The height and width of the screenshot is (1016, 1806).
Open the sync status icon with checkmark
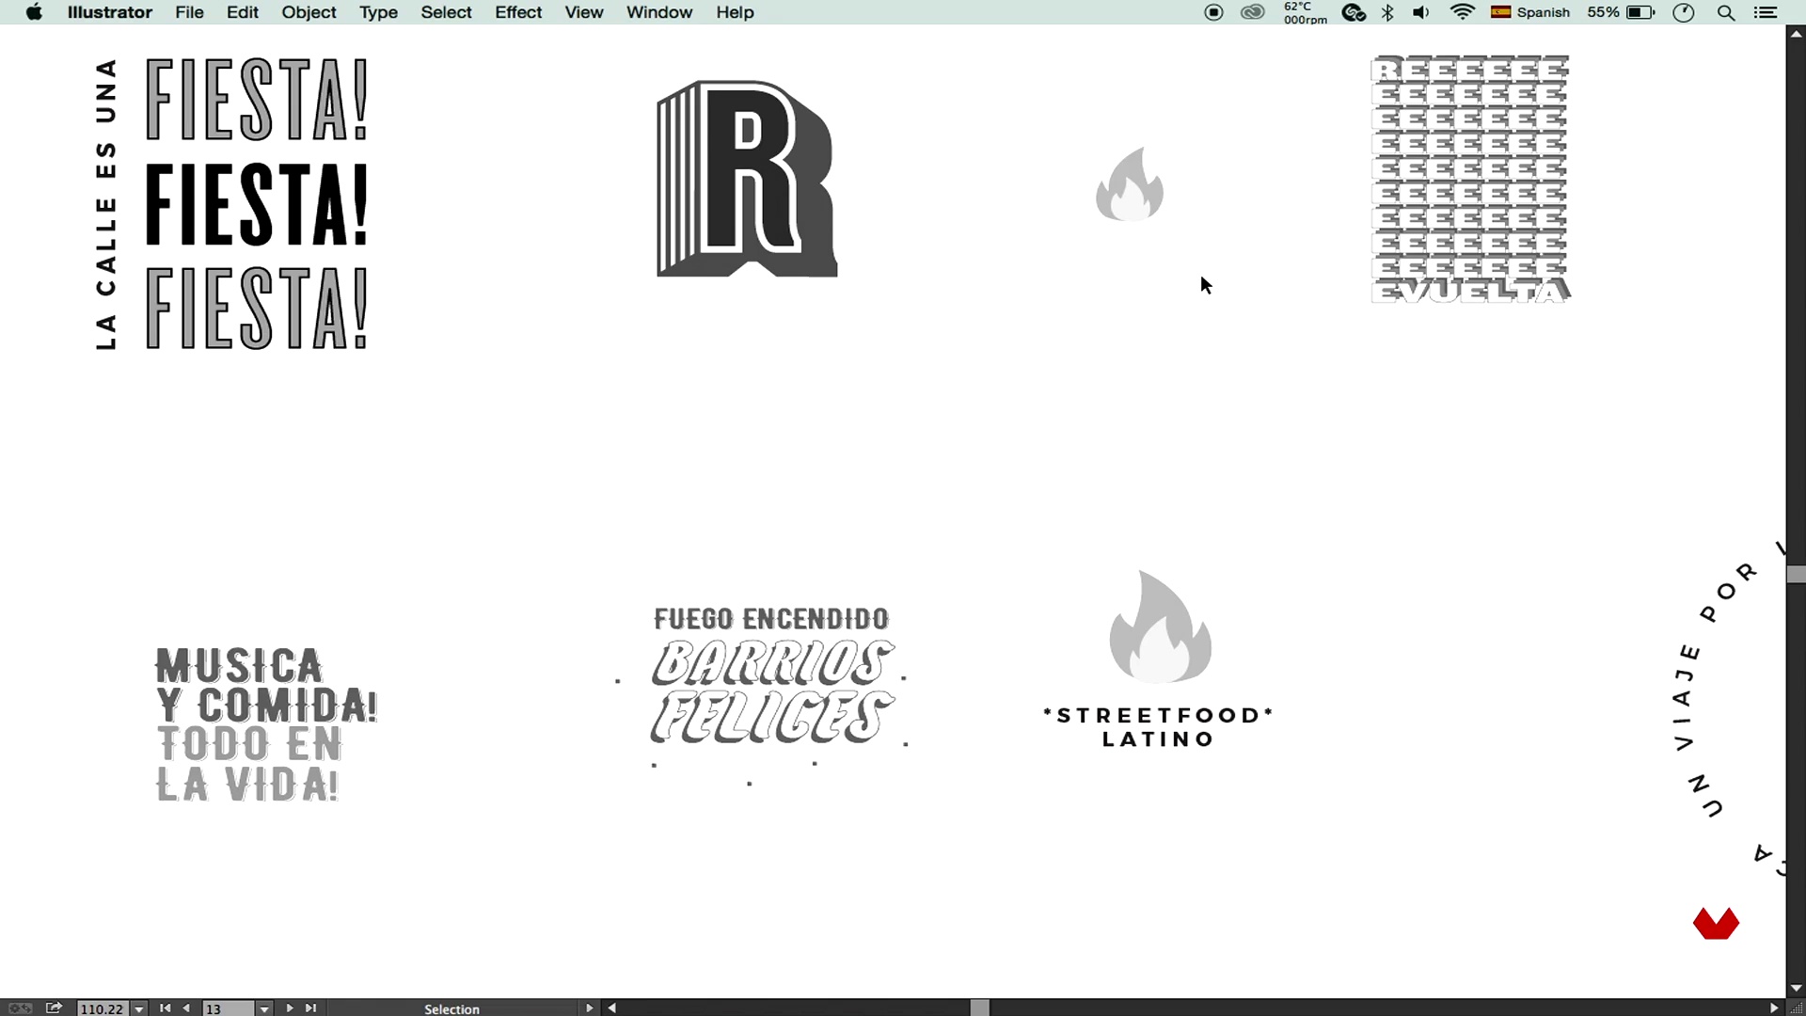click(x=1354, y=12)
